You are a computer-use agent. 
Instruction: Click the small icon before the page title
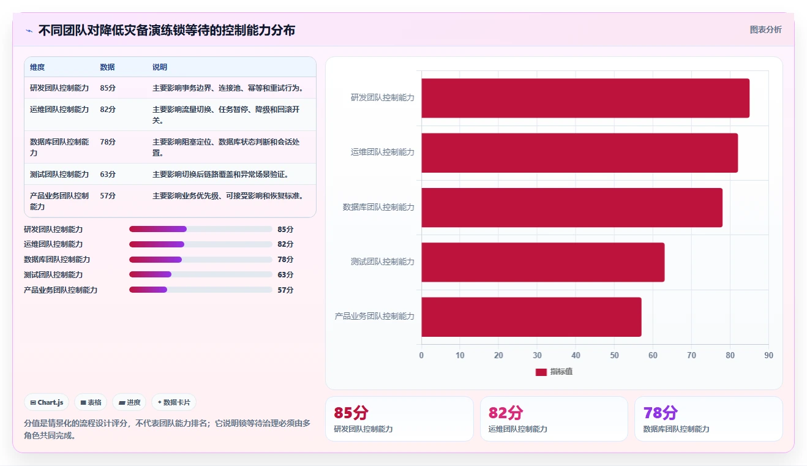pyautogui.click(x=29, y=31)
